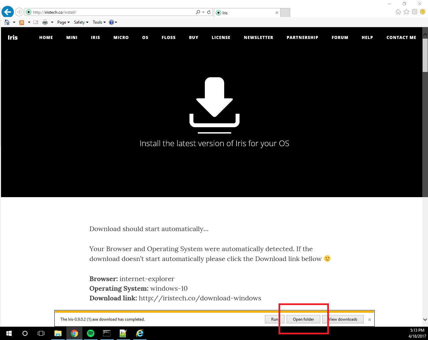Open the green notepad app on taskbar
Viewport: 428px width, 340px height.
point(123,333)
